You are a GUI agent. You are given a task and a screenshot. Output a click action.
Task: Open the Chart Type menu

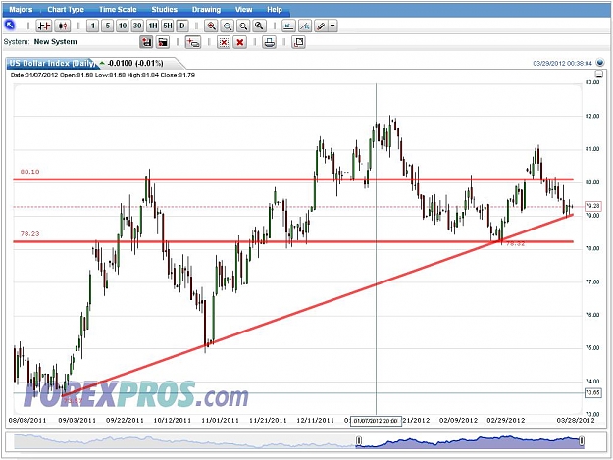coord(66,10)
